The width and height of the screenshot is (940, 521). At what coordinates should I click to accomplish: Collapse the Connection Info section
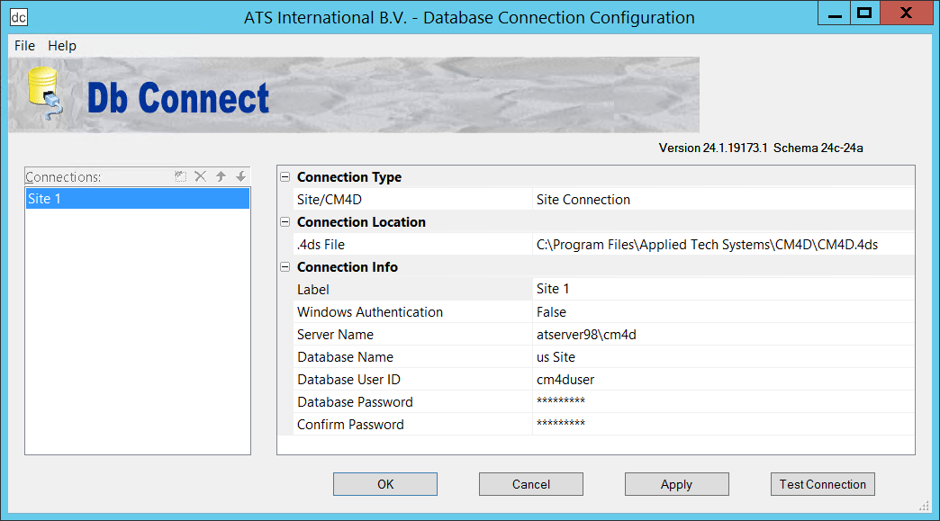click(x=285, y=267)
